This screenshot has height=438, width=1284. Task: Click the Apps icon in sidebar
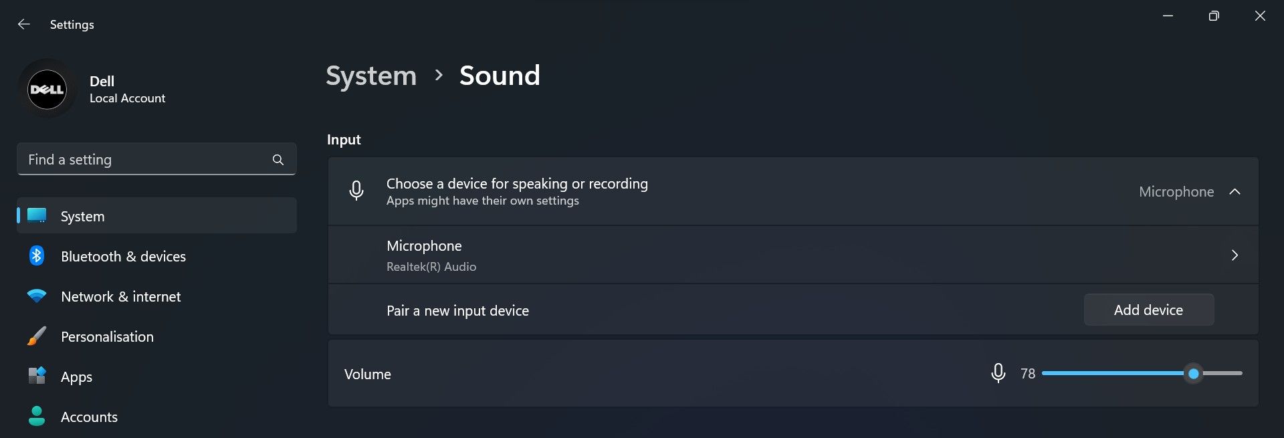point(37,376)
